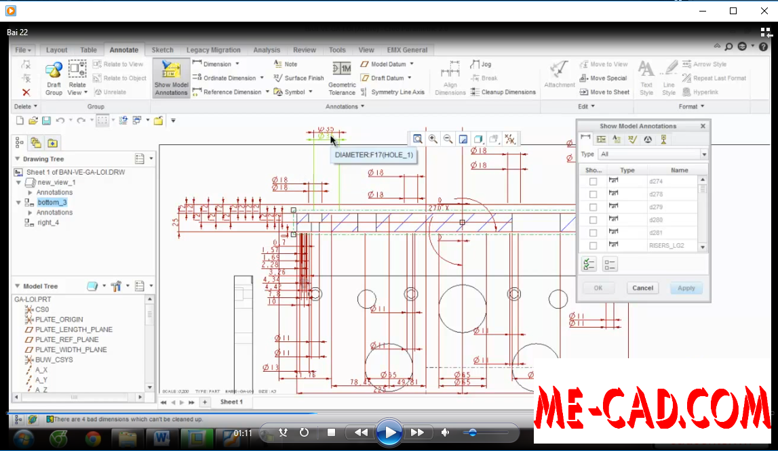Viewport: 778px width, 451px height.
Task: Select the Show Model Annotations tool
Action: tap(170, 76)
